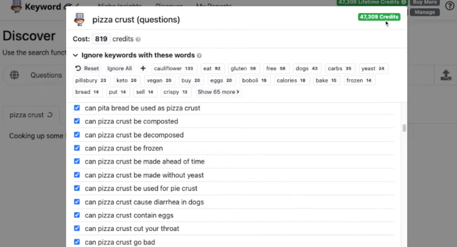
Task: Uncheck 'can pizza crust be made ahead of time'
Action: tap(76, 161)
